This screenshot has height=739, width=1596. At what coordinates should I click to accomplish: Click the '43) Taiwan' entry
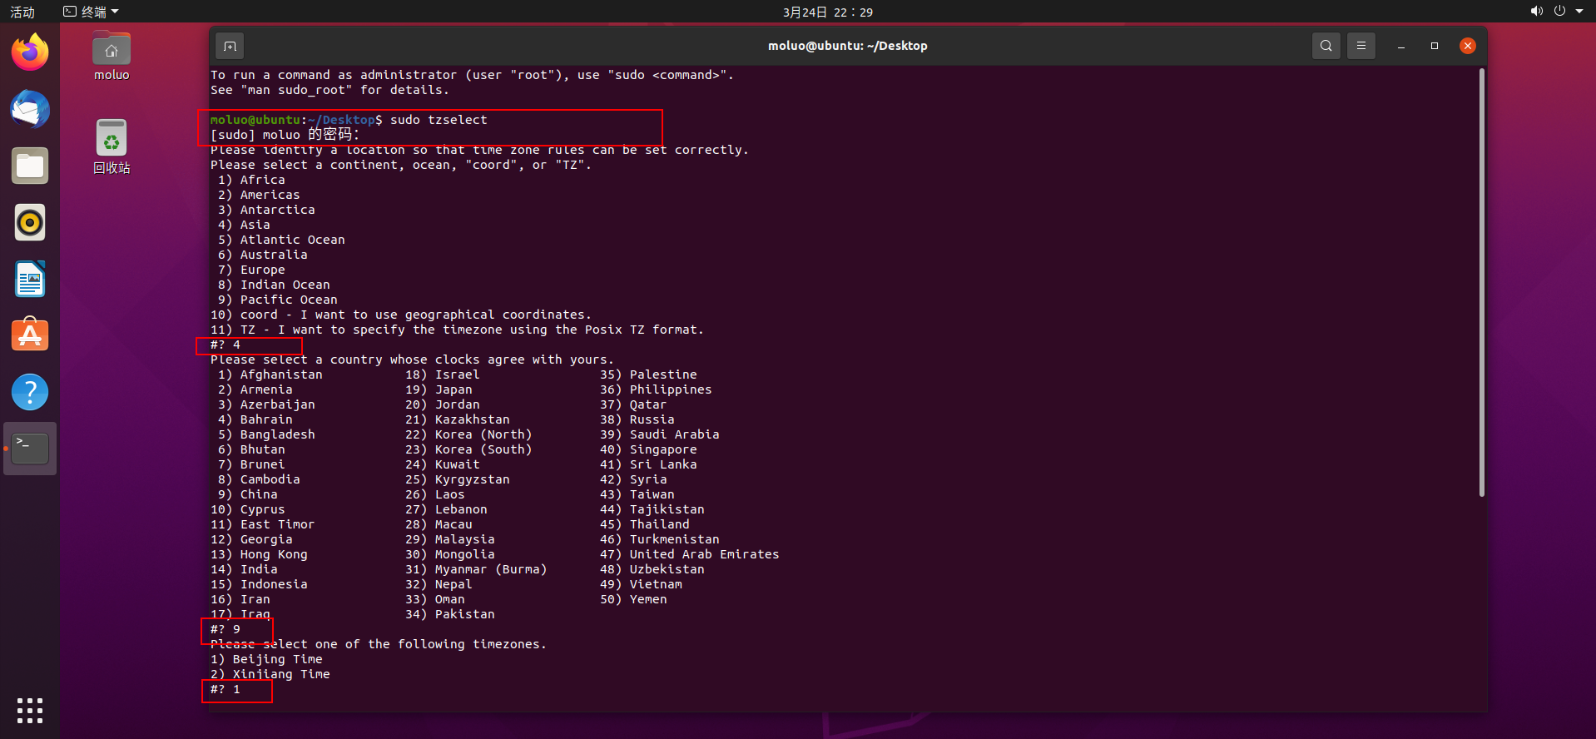637,494
